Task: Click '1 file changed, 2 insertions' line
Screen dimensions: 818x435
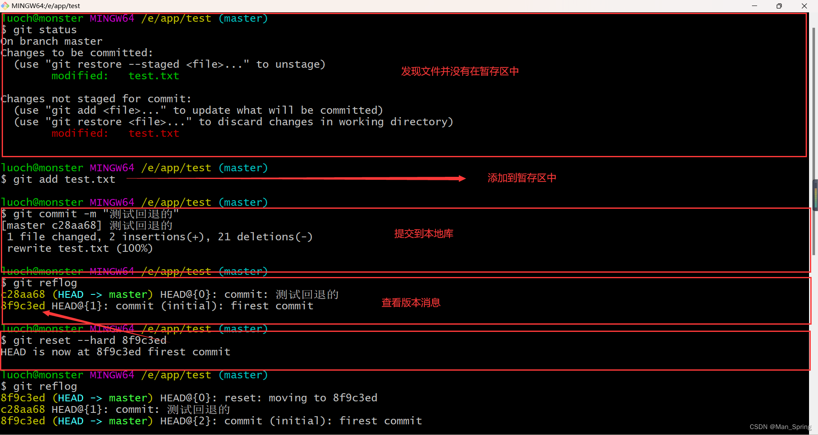Action: point(160,237)
